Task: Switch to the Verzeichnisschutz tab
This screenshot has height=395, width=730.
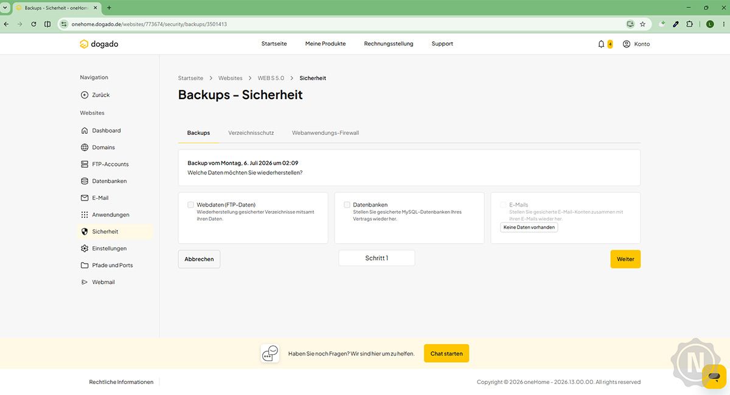Action: click(251, 132)
